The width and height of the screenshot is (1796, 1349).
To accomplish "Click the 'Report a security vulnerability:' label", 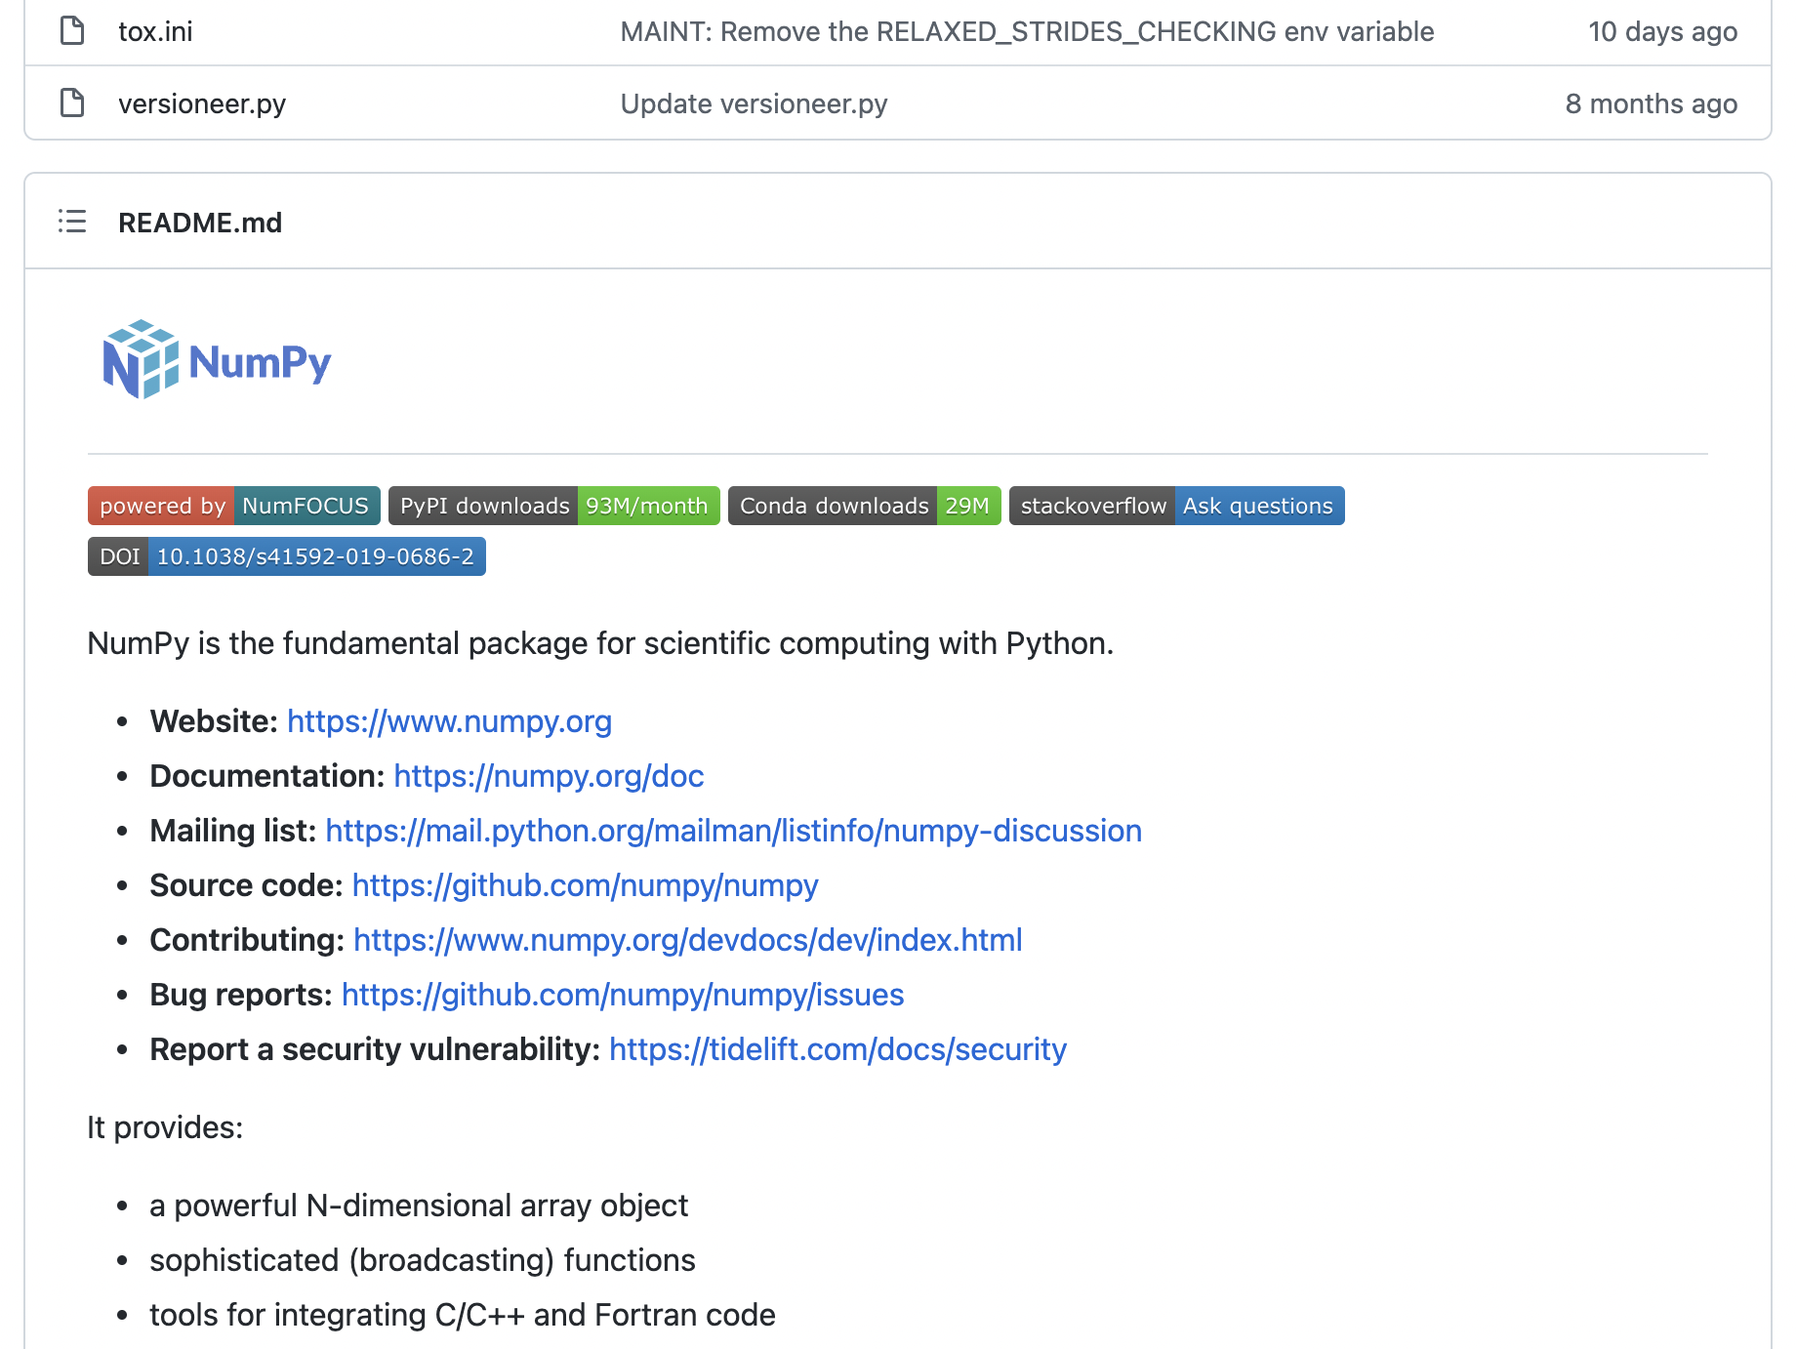I will click(x=375, y=1049).
